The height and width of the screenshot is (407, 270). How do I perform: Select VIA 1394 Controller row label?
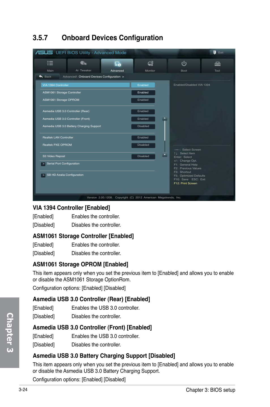tap(55, 85)
